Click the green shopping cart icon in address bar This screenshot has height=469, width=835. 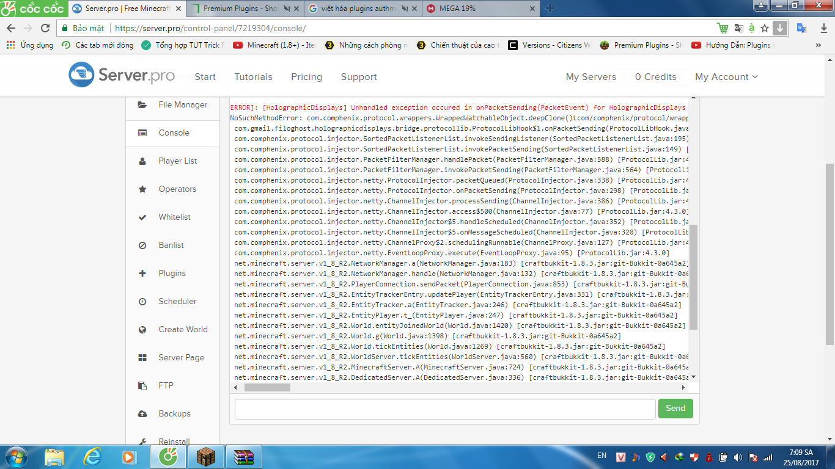click(x=723, y=28)
